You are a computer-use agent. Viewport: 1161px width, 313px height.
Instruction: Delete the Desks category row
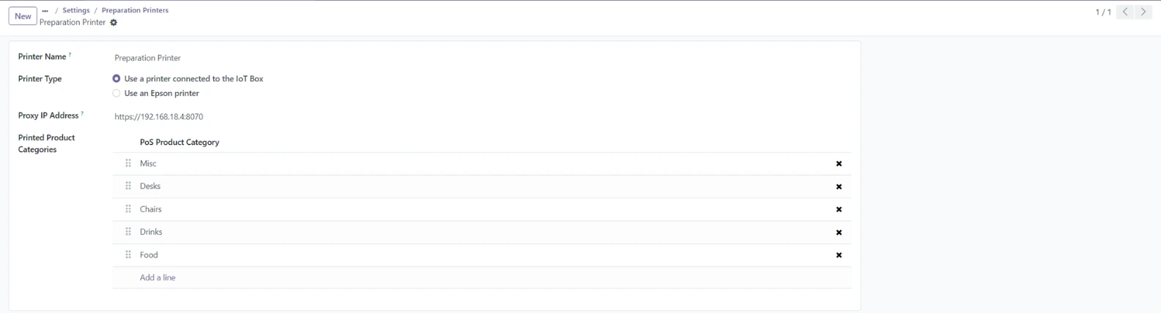838,186
